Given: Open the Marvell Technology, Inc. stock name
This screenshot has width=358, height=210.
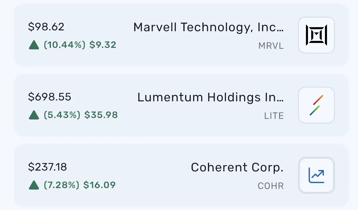Looking at the screenshot, I should [208, 27].
